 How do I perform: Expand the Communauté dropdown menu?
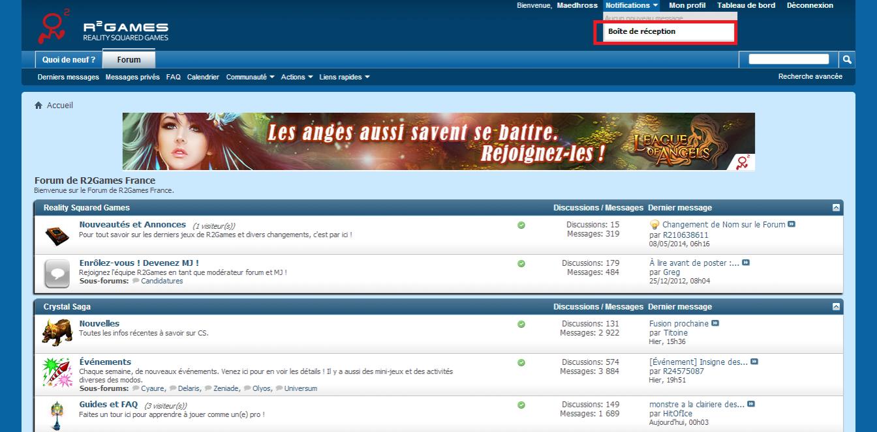pos(250,77)
